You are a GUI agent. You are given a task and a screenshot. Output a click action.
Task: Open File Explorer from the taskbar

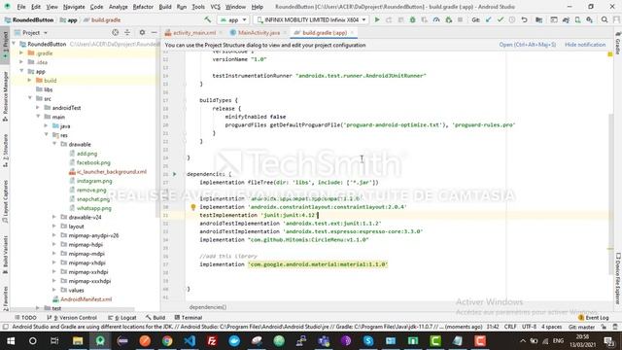pyautogui.click(x=78, y=341)
